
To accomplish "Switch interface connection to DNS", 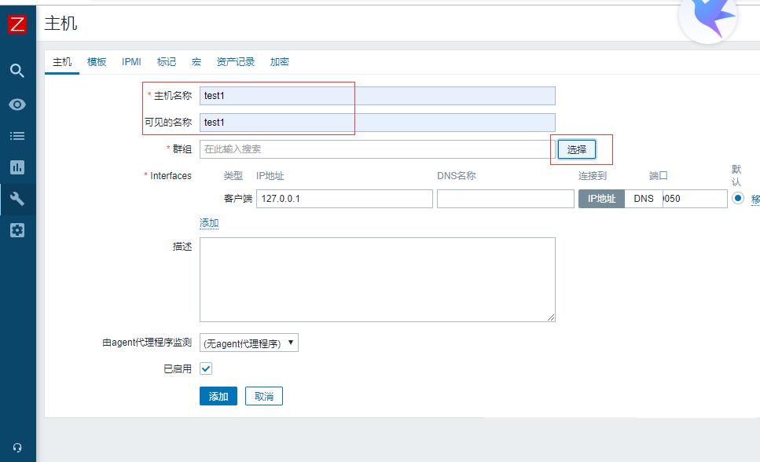I will (643, 198).
